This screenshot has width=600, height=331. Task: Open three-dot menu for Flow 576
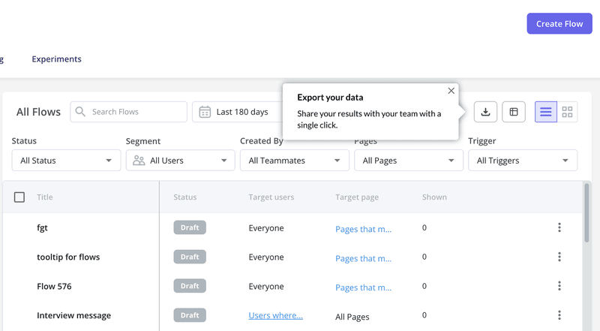pyautogui.click(x=559, y=286)
